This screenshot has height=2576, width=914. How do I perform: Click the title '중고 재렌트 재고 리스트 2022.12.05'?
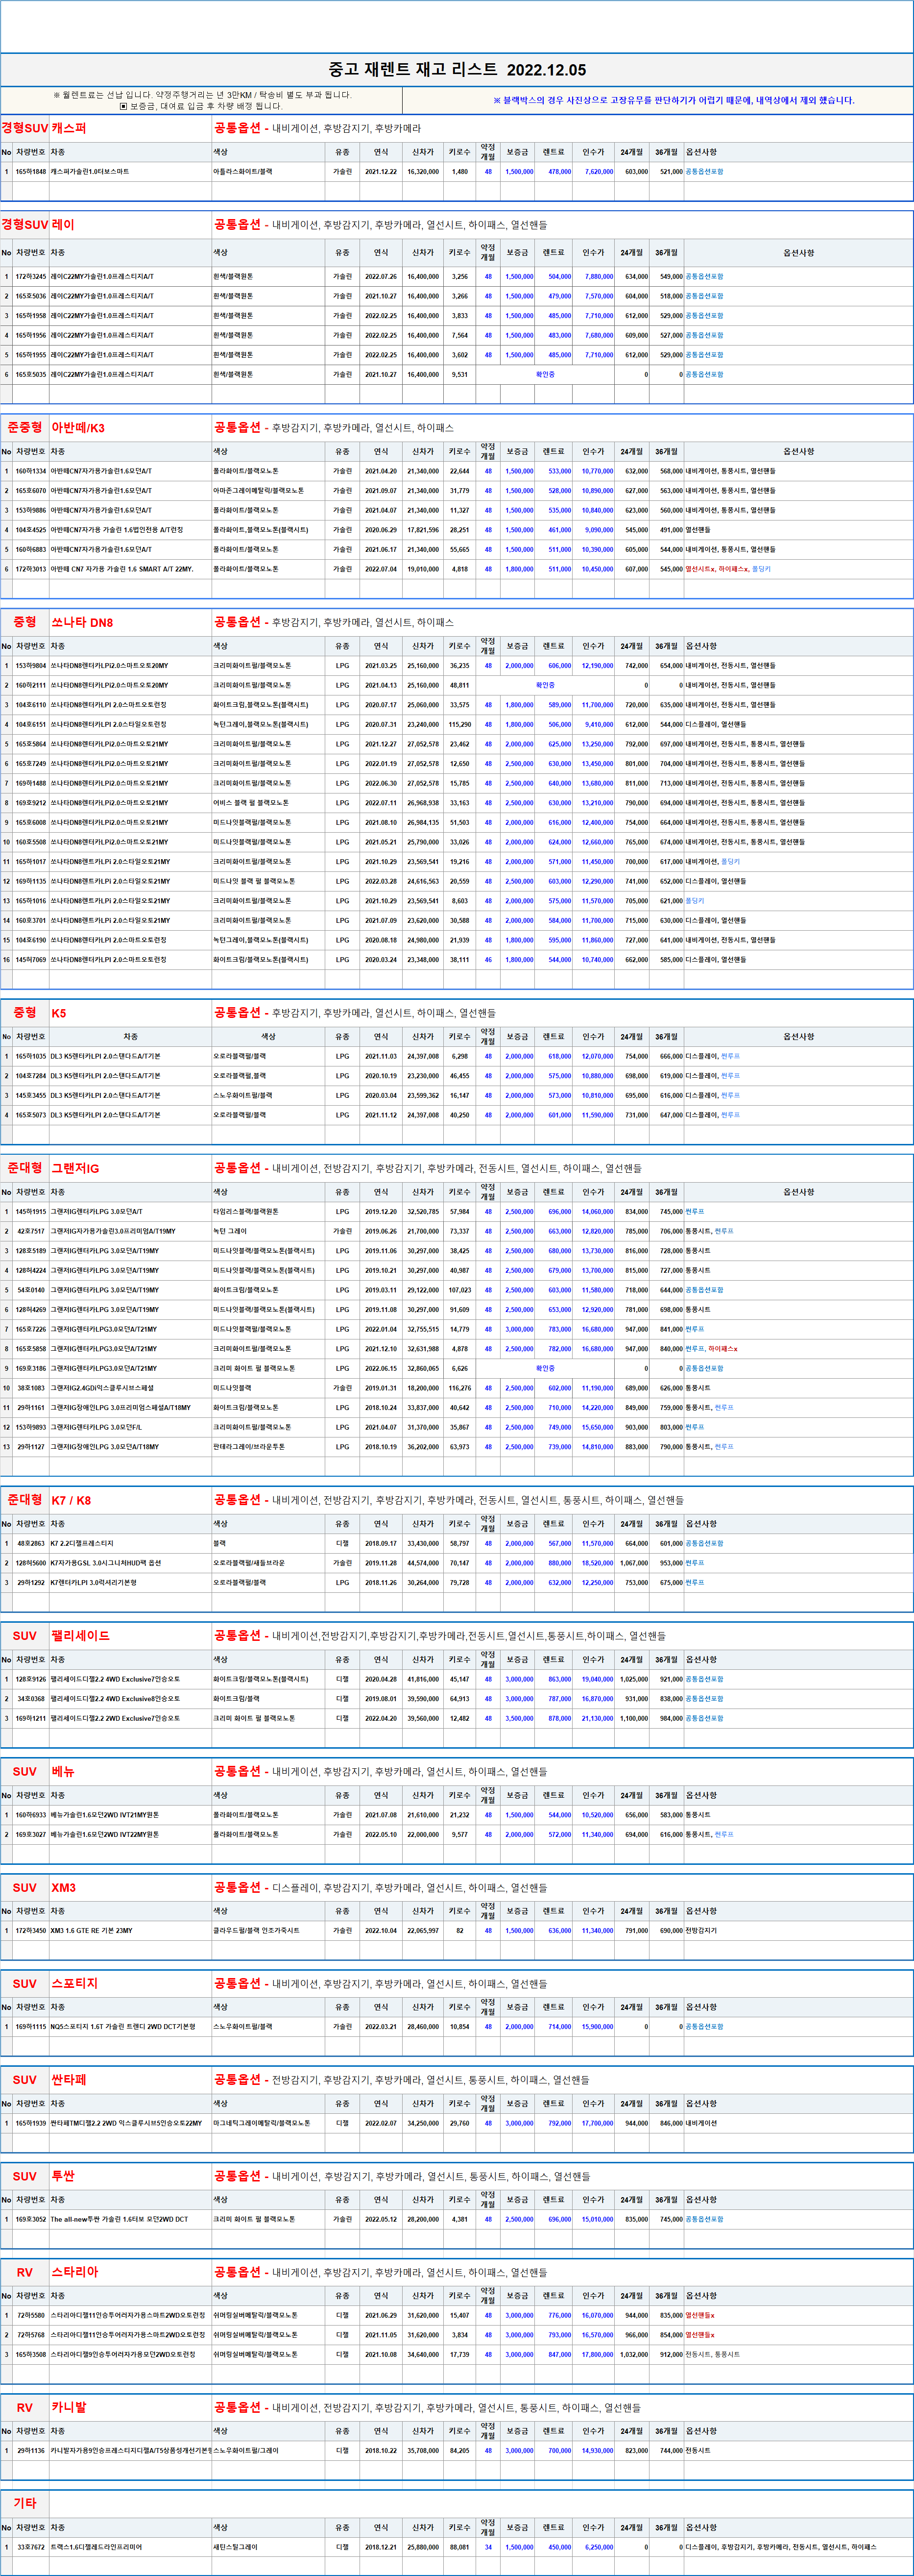[457, 70]
